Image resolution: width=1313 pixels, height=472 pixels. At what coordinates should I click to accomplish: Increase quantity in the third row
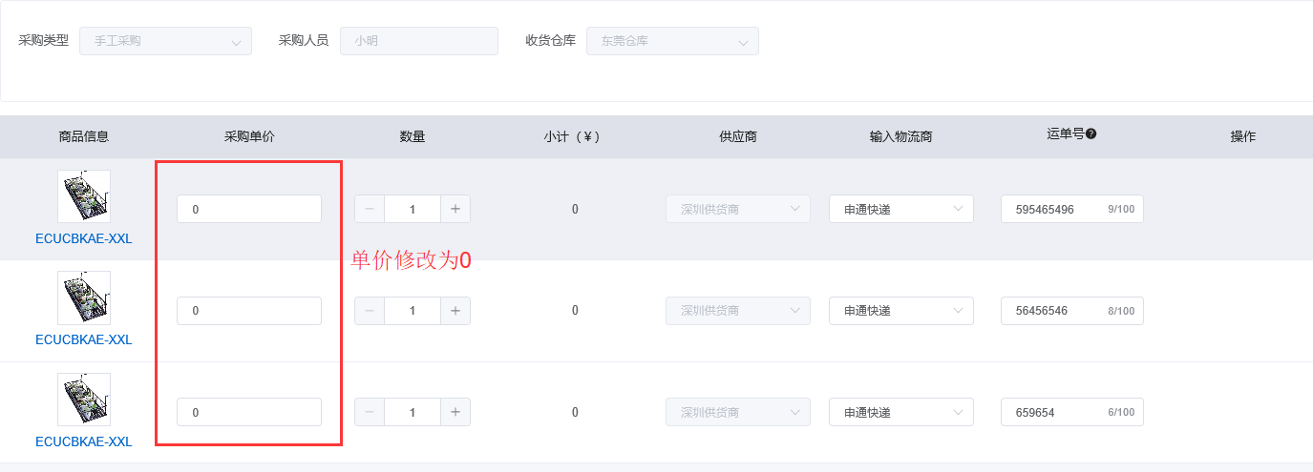(x=455, y=412)
